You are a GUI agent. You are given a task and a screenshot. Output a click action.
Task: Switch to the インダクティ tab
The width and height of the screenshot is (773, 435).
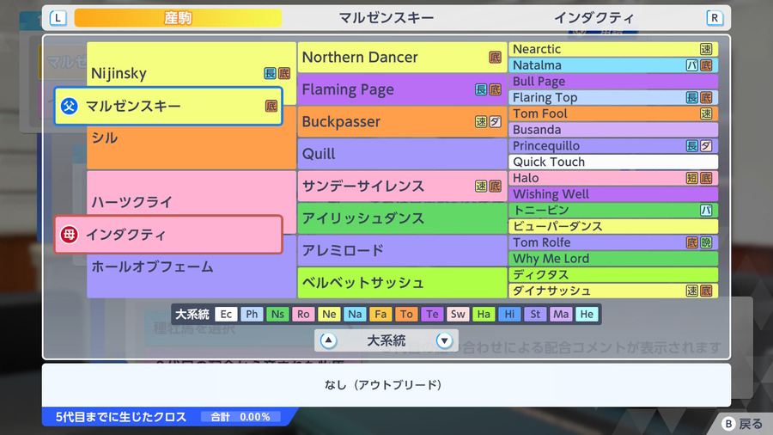click(x=594, y=18)
